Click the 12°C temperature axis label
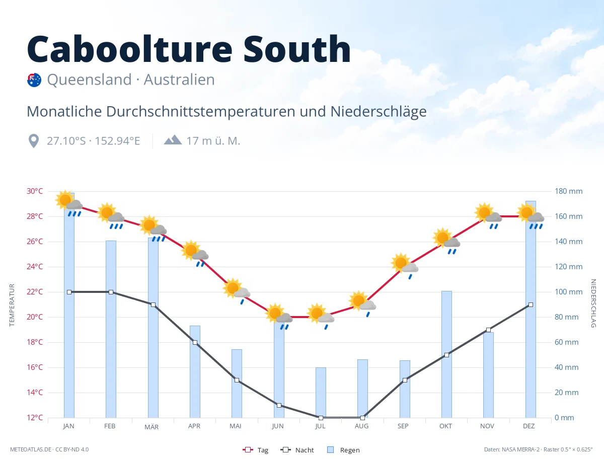 [x=35, y=418]
